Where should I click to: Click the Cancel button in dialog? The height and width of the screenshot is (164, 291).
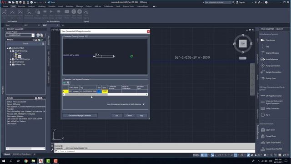pos(129,116)
